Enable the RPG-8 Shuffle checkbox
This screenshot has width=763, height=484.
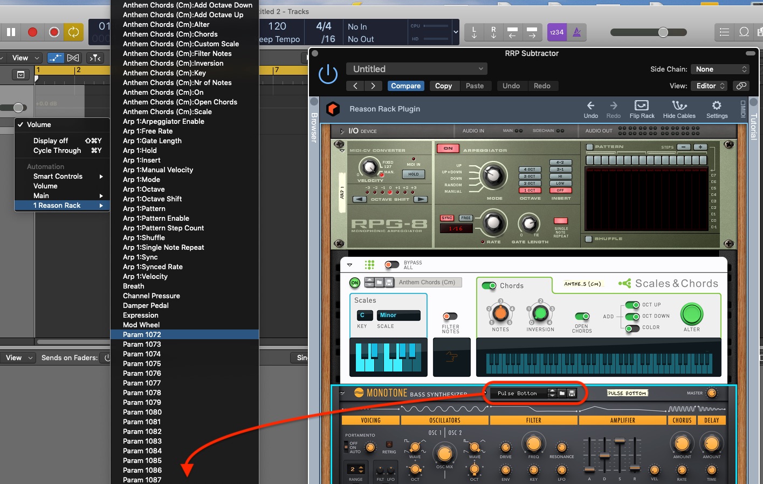click(x=589, y=239)
